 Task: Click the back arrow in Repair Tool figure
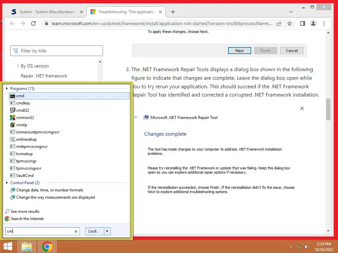tap(136, 118)
